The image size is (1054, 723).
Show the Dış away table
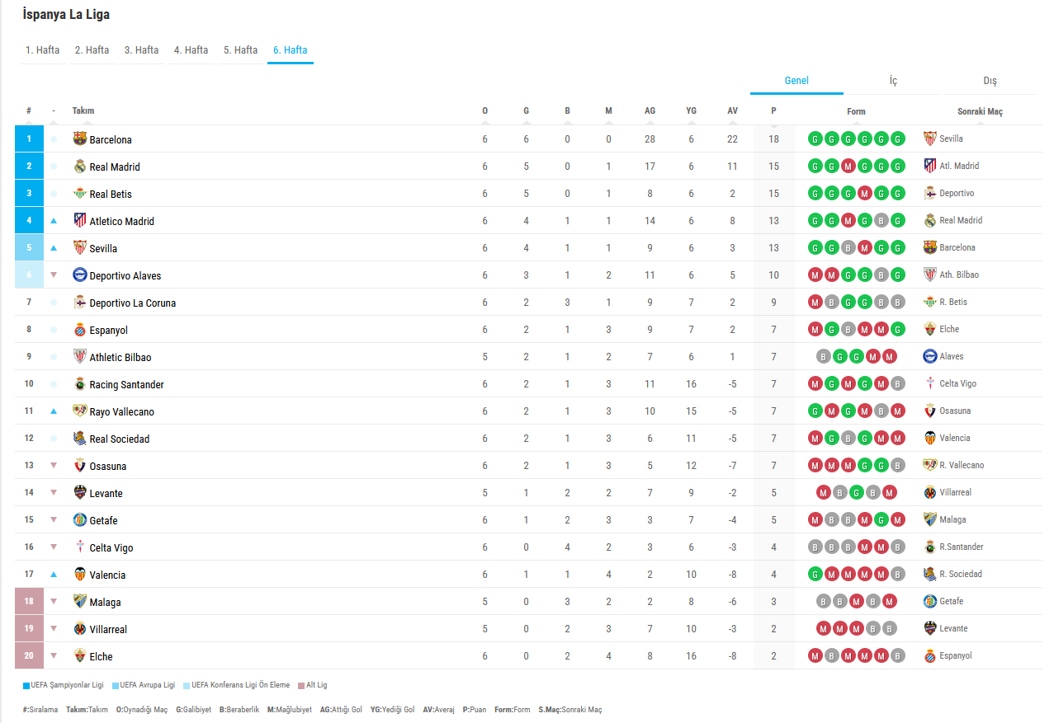point(990,81)
